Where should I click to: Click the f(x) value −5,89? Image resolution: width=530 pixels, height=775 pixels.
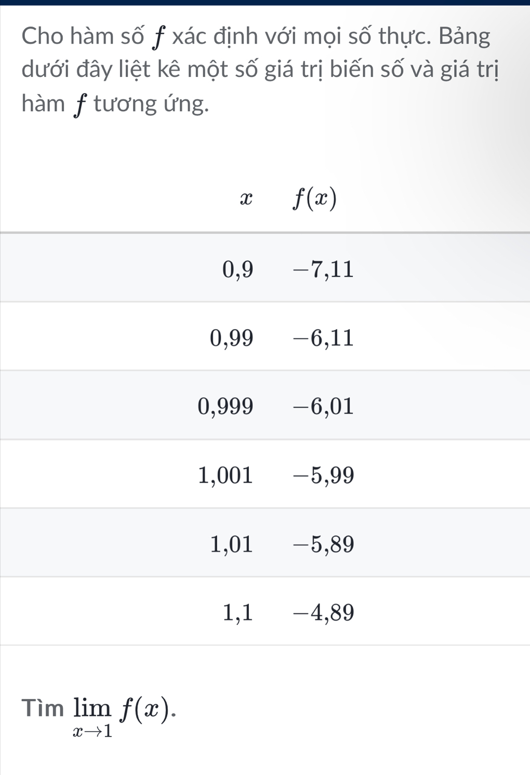323,544
